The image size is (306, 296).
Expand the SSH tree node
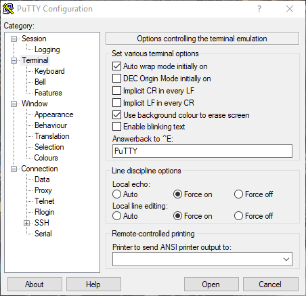click(x=26, y=224)
